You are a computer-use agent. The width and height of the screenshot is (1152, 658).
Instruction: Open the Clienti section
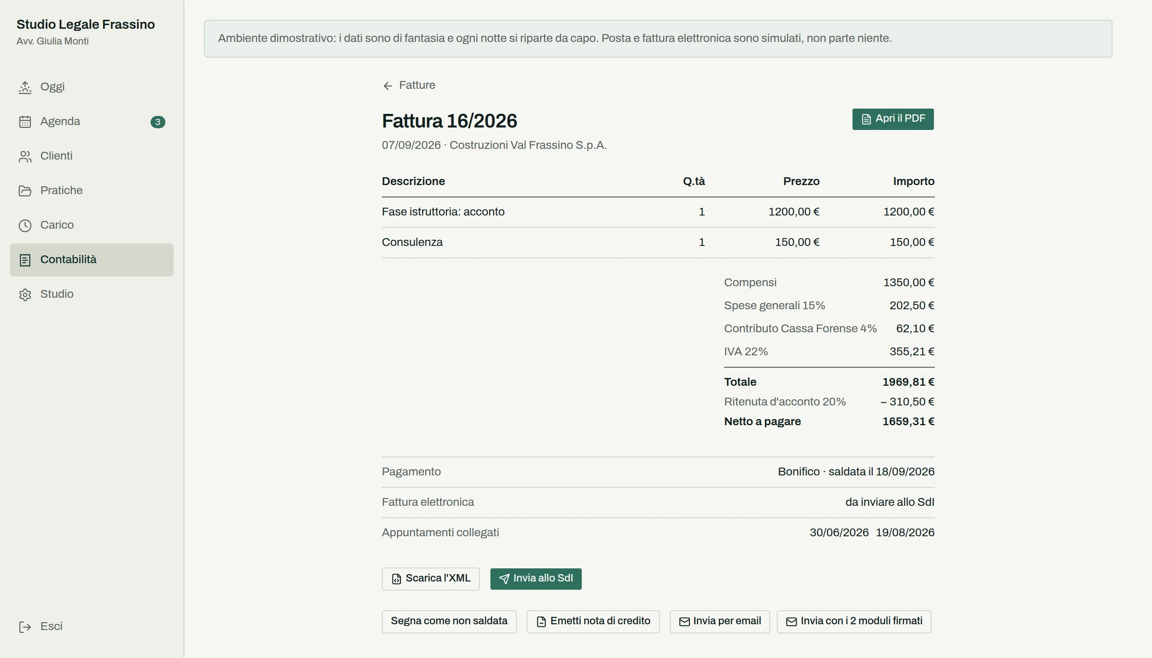tap(91, 156)
